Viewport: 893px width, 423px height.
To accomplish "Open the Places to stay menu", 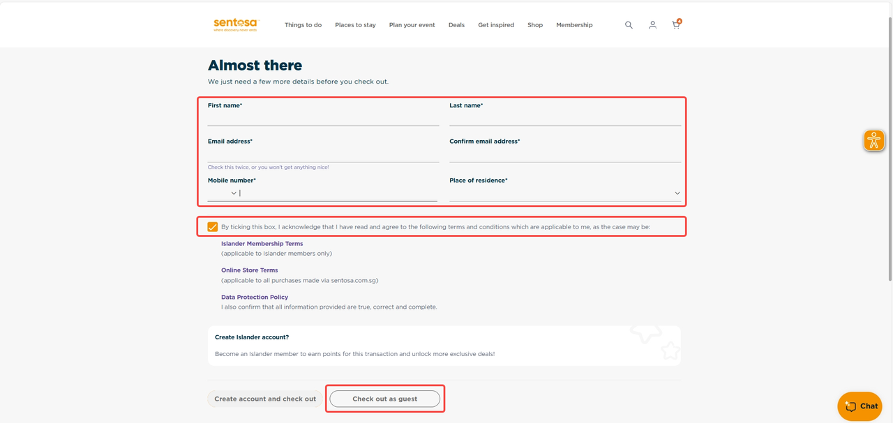I will (x=355, y=25).
